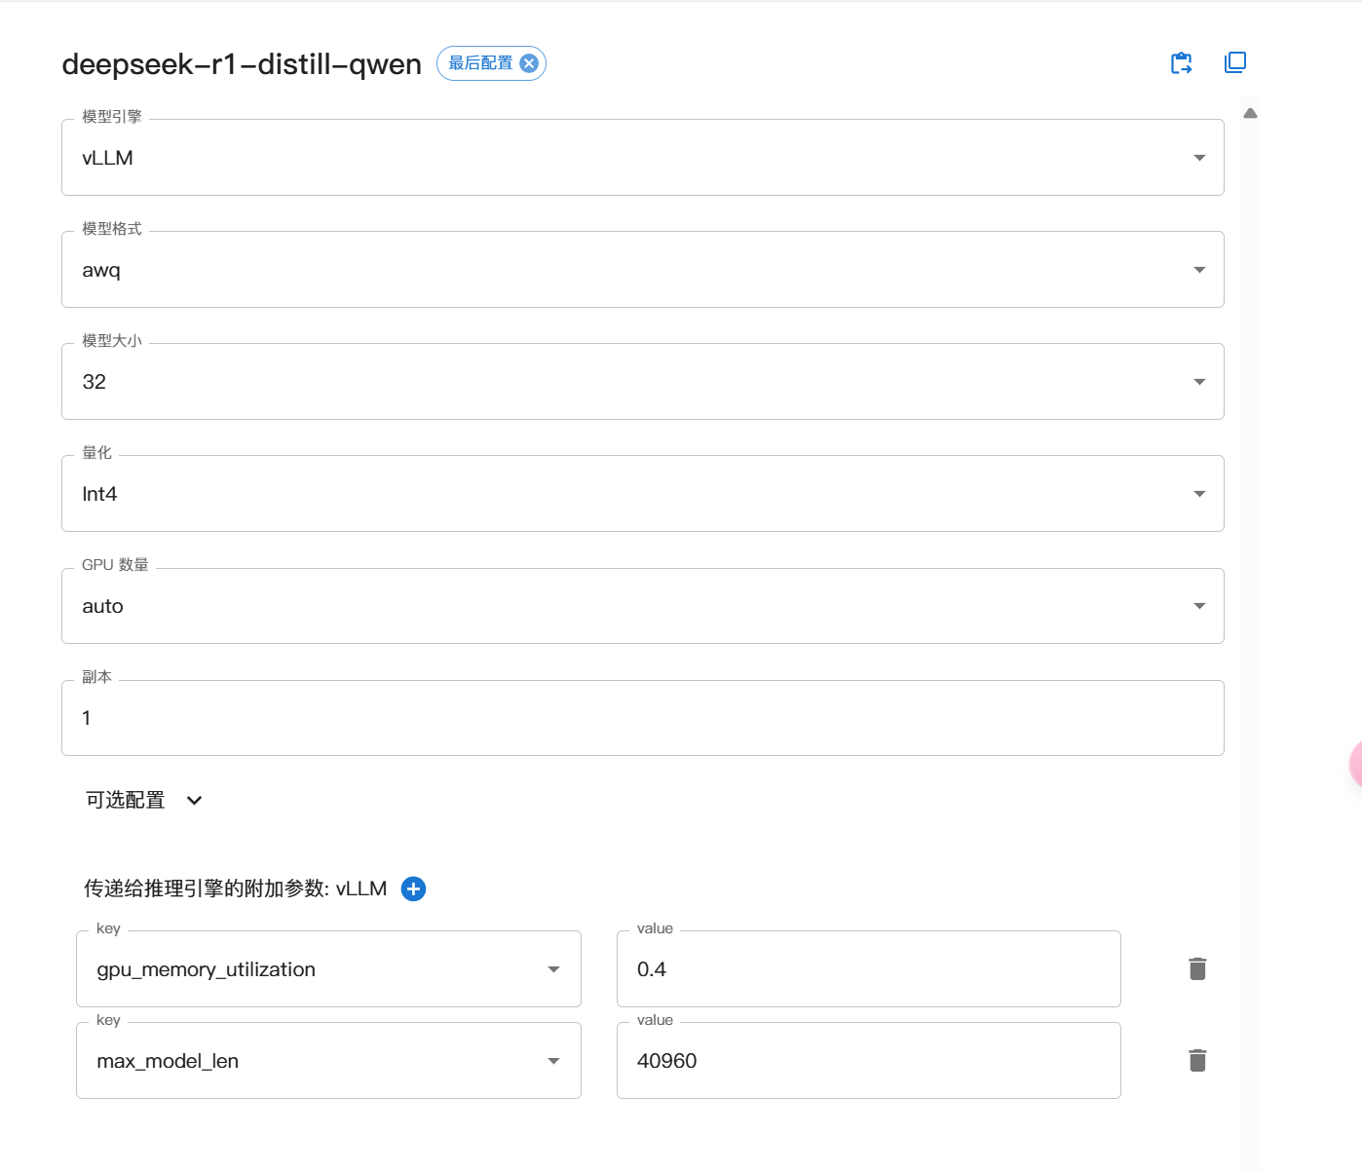Delete the max_model_len parameter row
The width and height of the screenshot is (1362, 1172).
(x=1197, y=1060)
